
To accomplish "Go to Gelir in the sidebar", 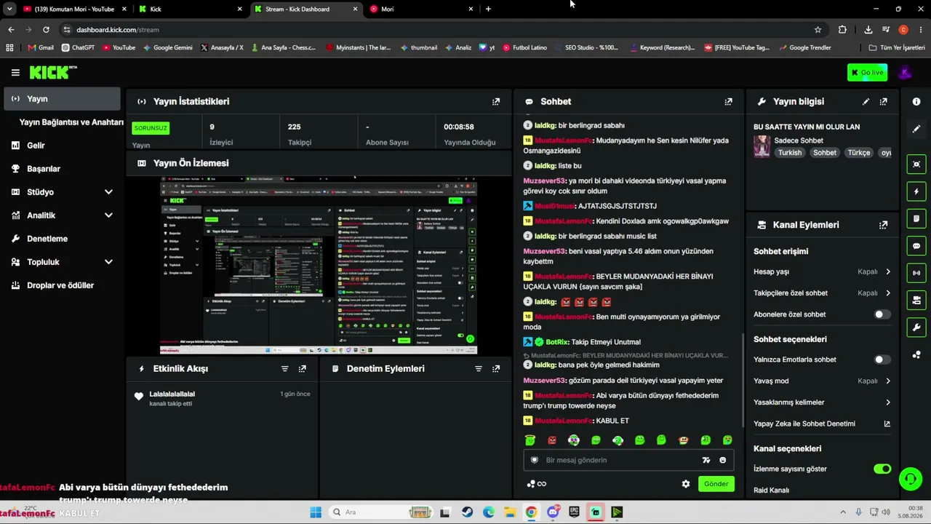I will [63, 146].
